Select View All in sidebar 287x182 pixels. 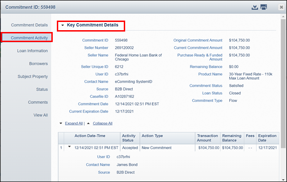[x=41, y=115]
